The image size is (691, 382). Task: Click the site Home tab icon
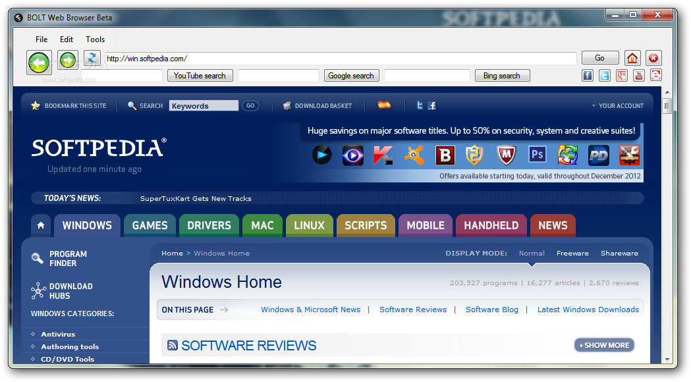coord(41,226)
